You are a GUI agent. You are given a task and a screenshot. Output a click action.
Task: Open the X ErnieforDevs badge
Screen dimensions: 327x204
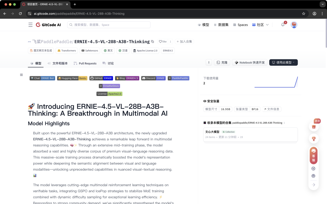tap(109, 86)
